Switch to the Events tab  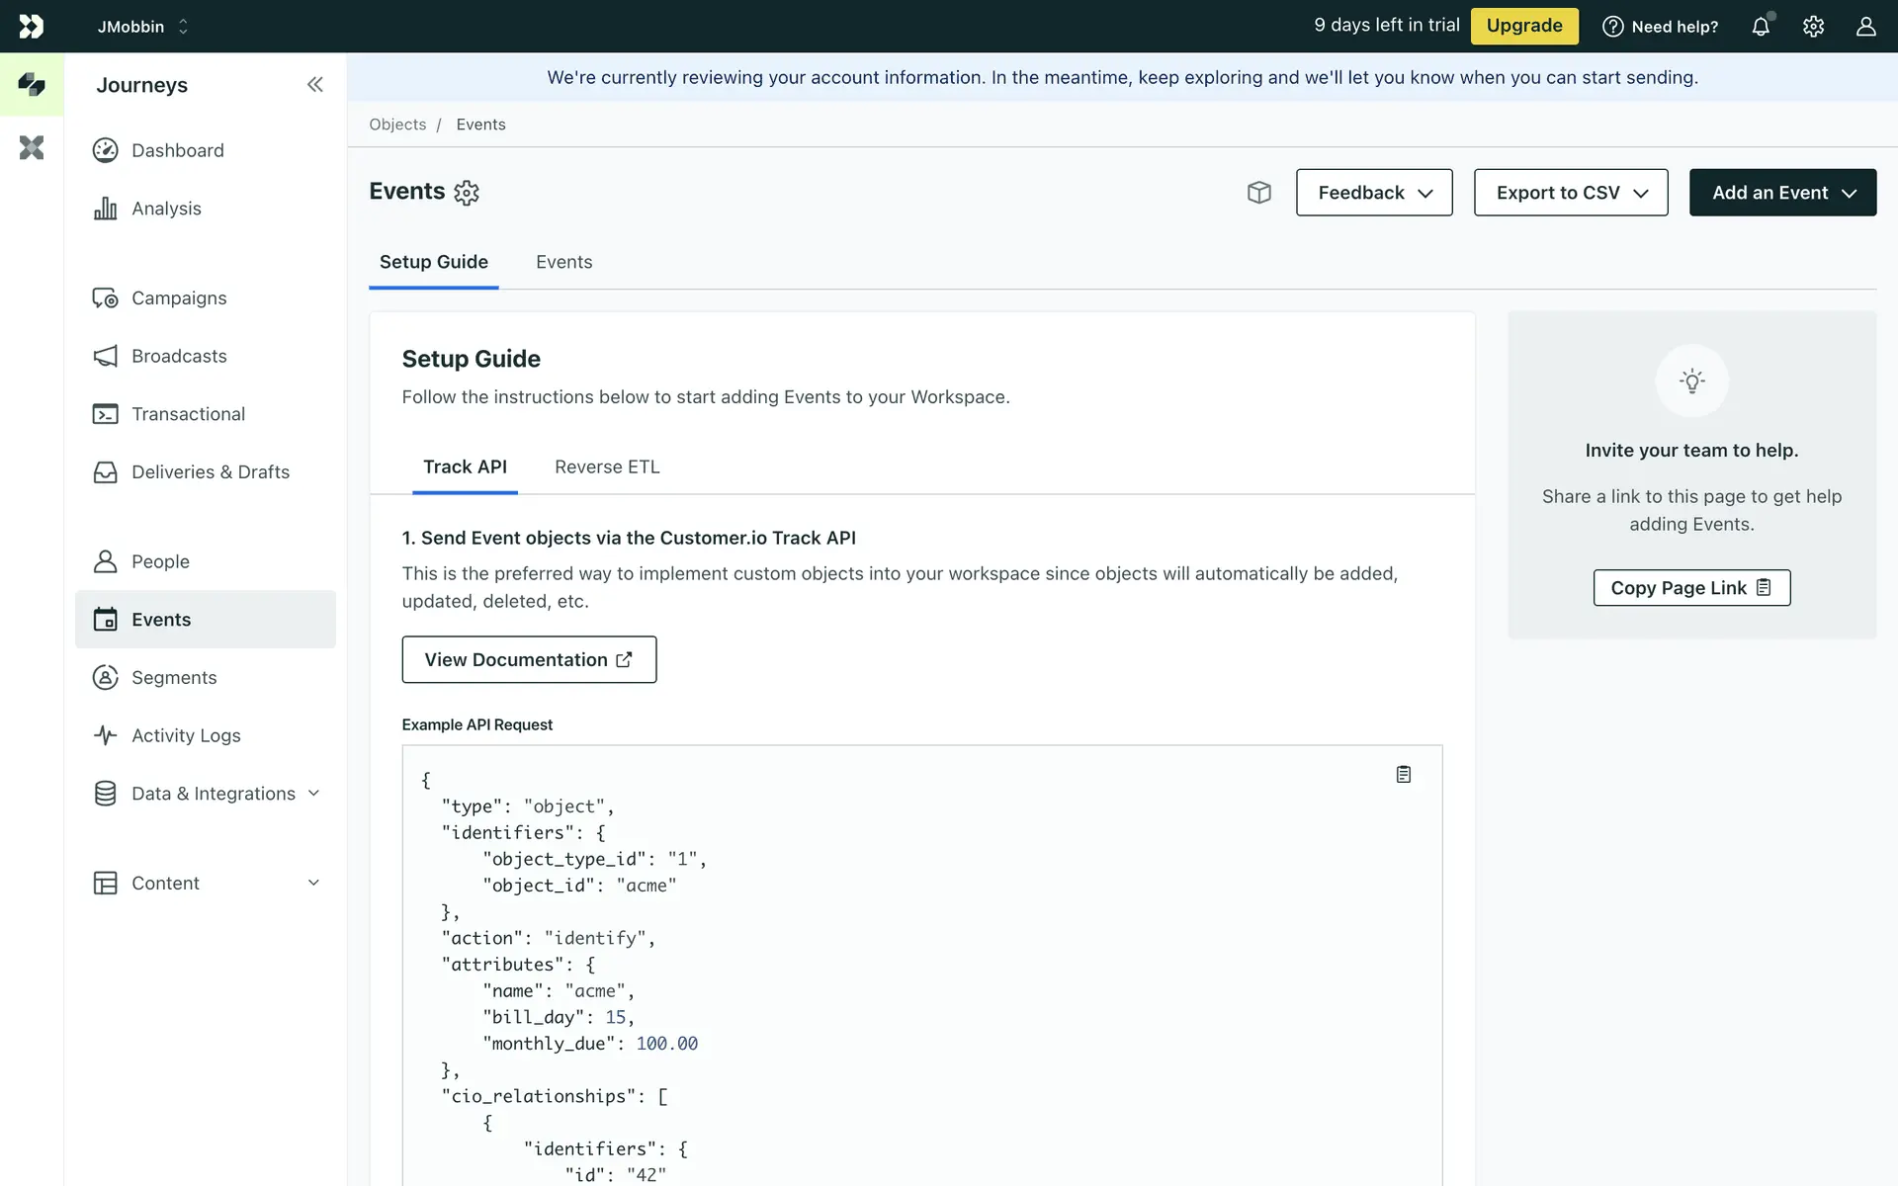tap(563, 262)
